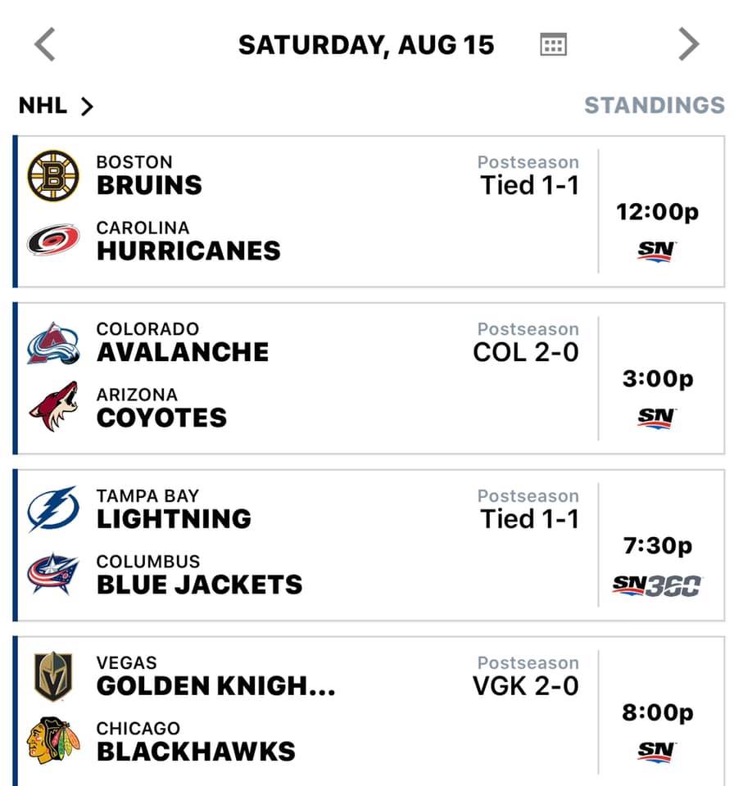
Task: Click the Boston Bruins team logo
Action: 53,175
